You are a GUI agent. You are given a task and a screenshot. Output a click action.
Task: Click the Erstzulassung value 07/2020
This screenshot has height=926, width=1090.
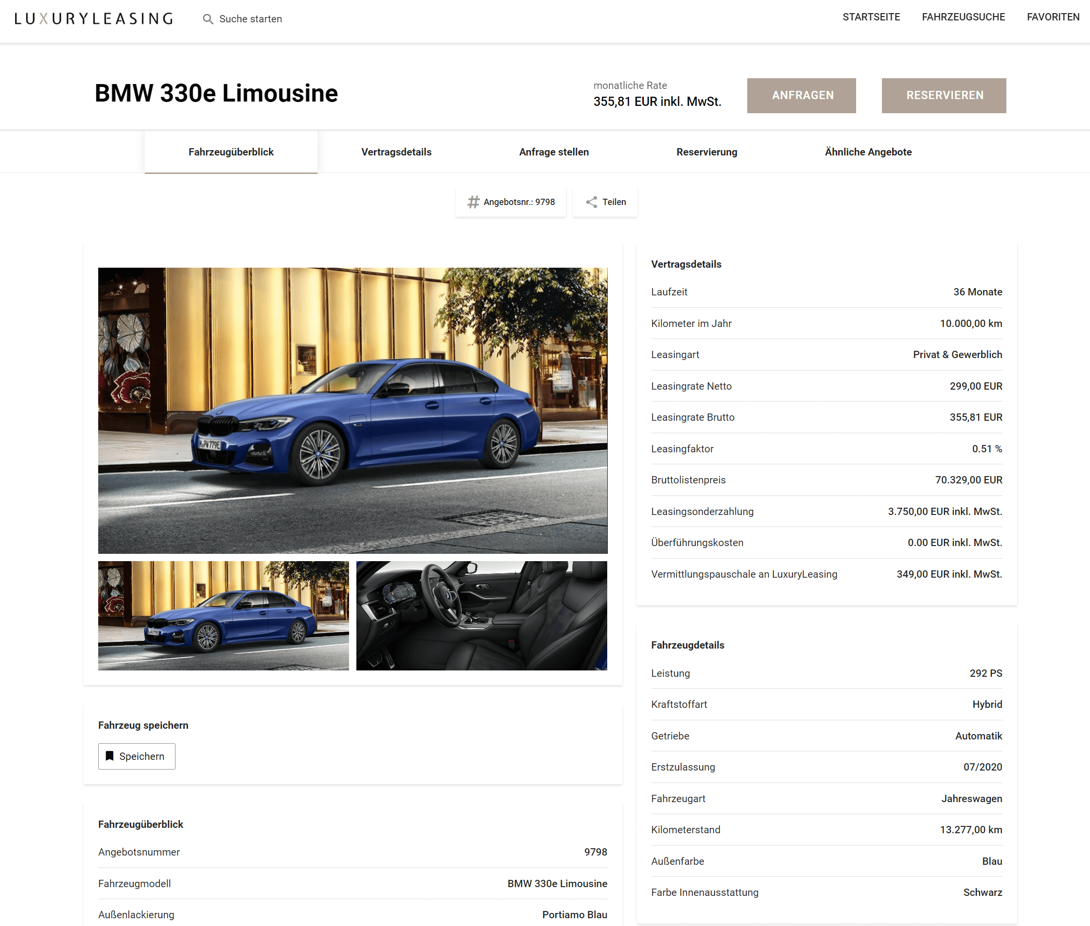[x=983, y=767]
